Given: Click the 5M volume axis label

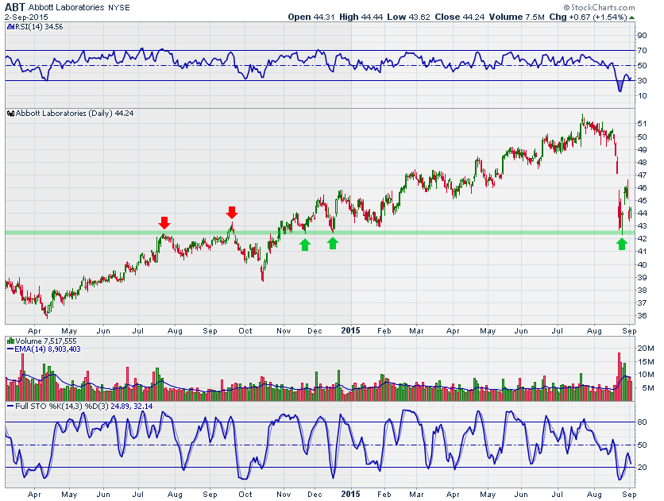Looking at the screenshot, I should click(x=648, y=387).
